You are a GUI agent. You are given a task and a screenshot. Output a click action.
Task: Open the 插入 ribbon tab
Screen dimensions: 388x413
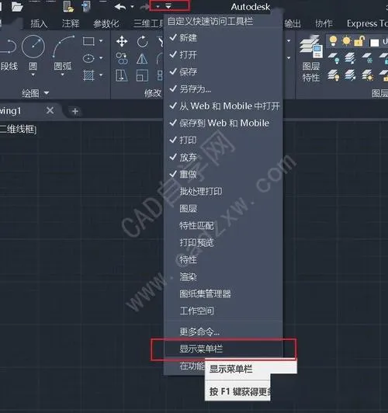[39, 24]
